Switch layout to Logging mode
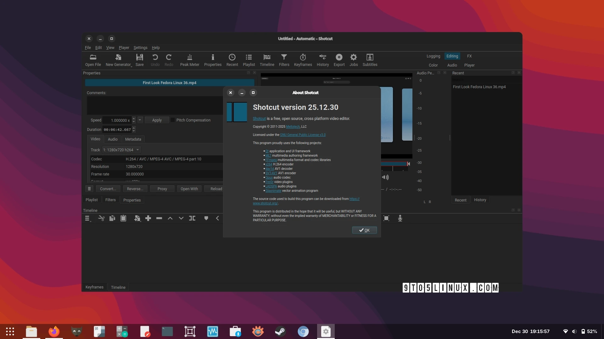The image size is (604, 339). pos(433,56)
